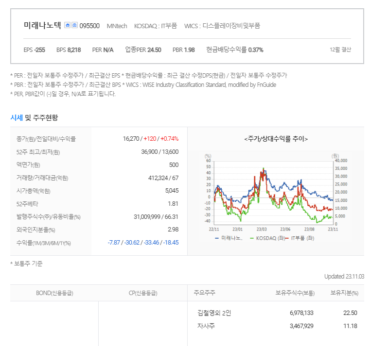Click 52주베타 value 1.81
The image size is (370, 346).
[x=173, y=204]
